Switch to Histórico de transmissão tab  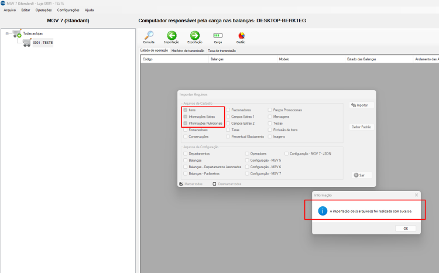pyautogui.click(x=188, y=51)
